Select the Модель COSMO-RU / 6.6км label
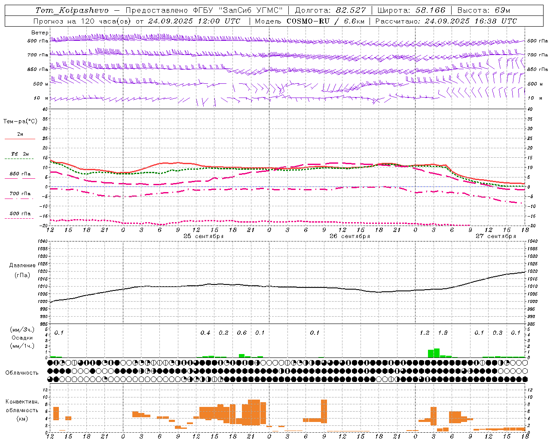The image size is (550, 440). tap(309, 21)
